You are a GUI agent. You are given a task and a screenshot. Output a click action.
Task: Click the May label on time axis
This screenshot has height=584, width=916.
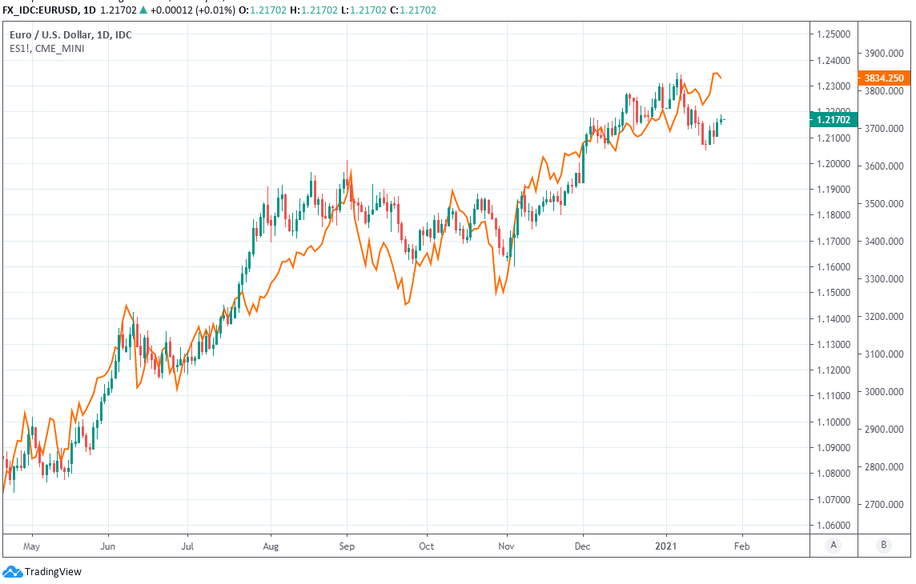point(32,546)
